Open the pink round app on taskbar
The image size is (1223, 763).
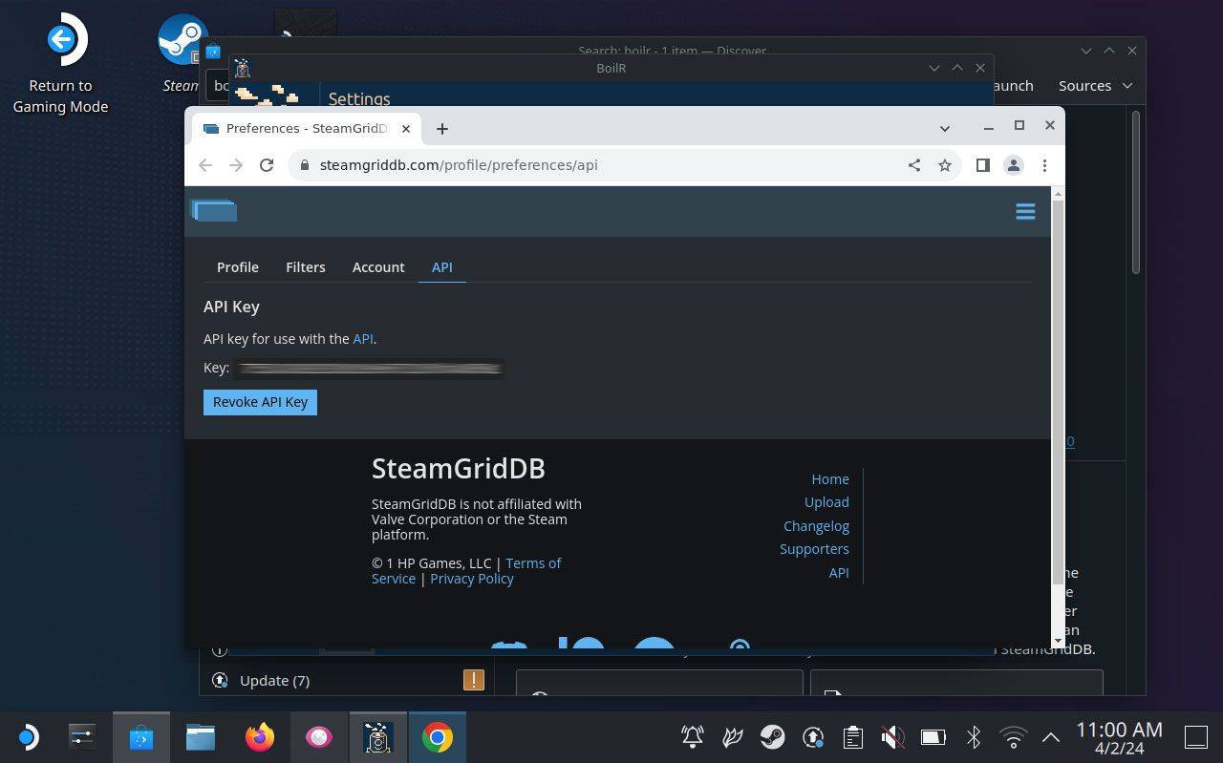click(318, 737)
